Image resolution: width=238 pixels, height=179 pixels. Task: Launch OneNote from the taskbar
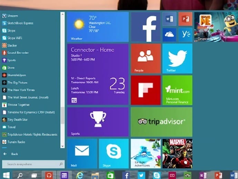(x=203, y=175)
